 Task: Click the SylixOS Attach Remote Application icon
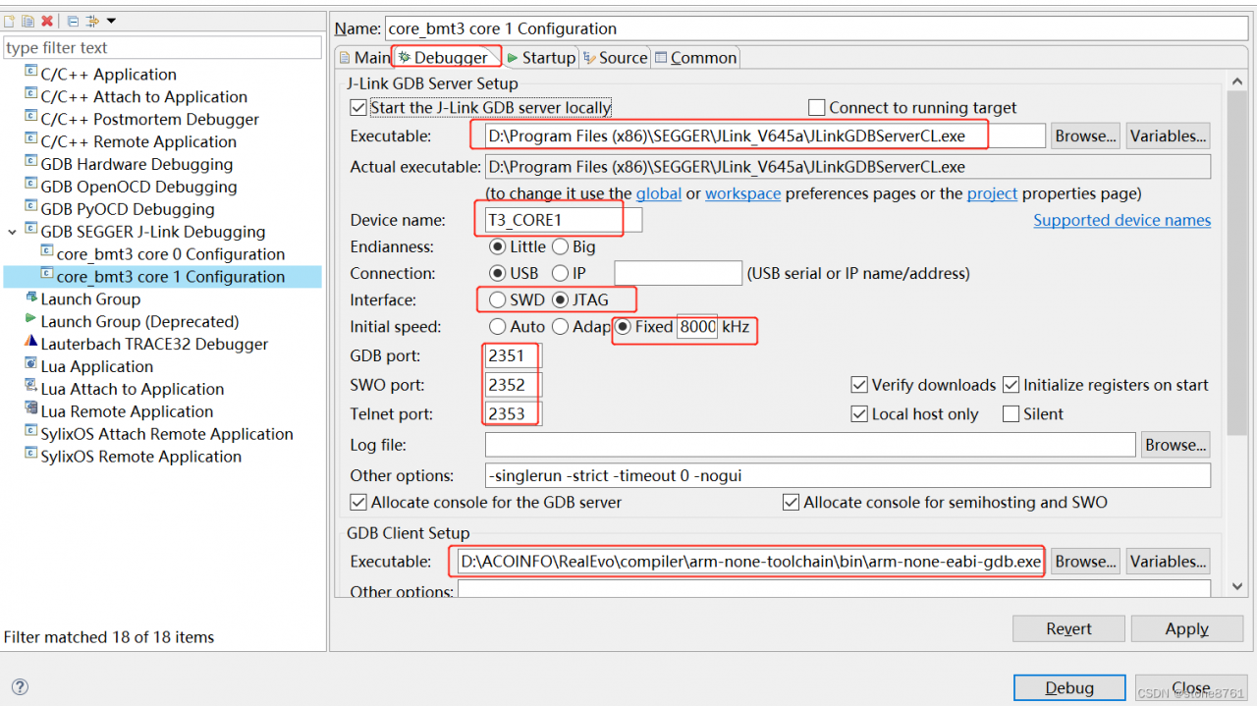[31, 432]
